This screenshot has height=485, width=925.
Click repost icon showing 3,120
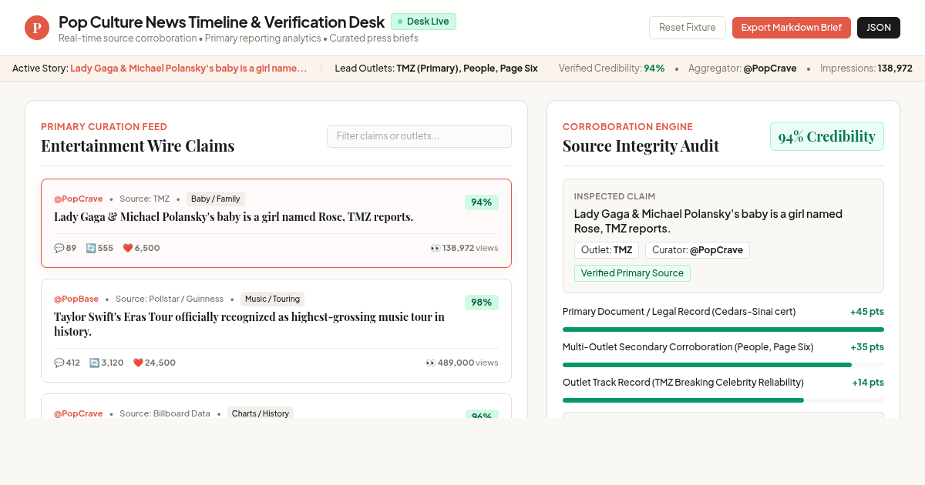[94, 363]
